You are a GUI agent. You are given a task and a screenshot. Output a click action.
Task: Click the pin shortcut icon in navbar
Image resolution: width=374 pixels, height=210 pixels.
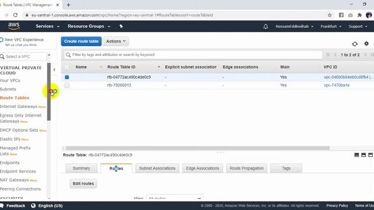(x=121, y=26)
